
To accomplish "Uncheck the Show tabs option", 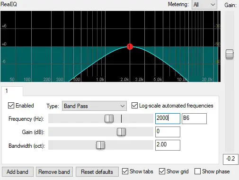I will 125,171.
